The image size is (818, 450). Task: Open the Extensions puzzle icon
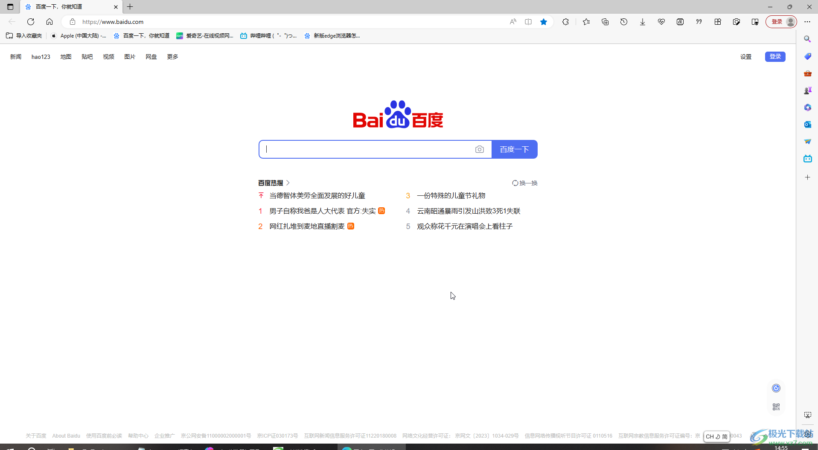[566, 22]
